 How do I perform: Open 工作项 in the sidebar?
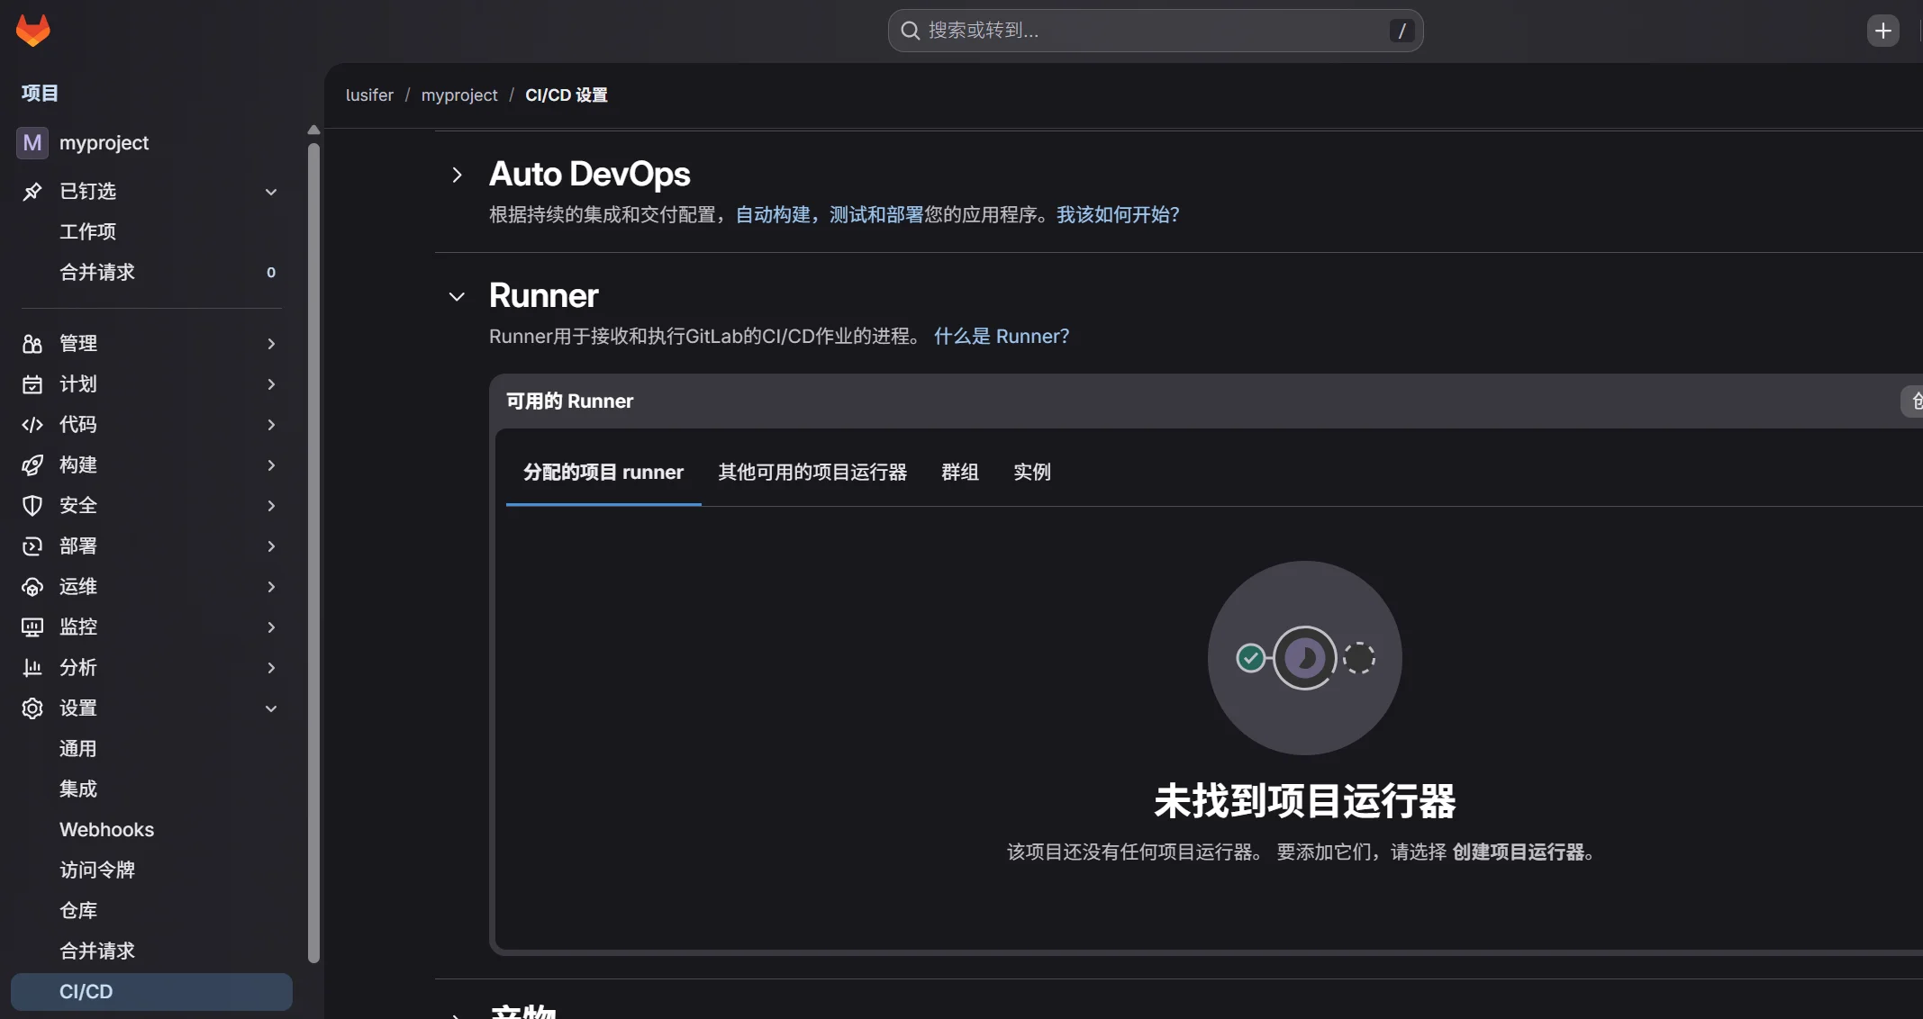(x=151, y=231)
